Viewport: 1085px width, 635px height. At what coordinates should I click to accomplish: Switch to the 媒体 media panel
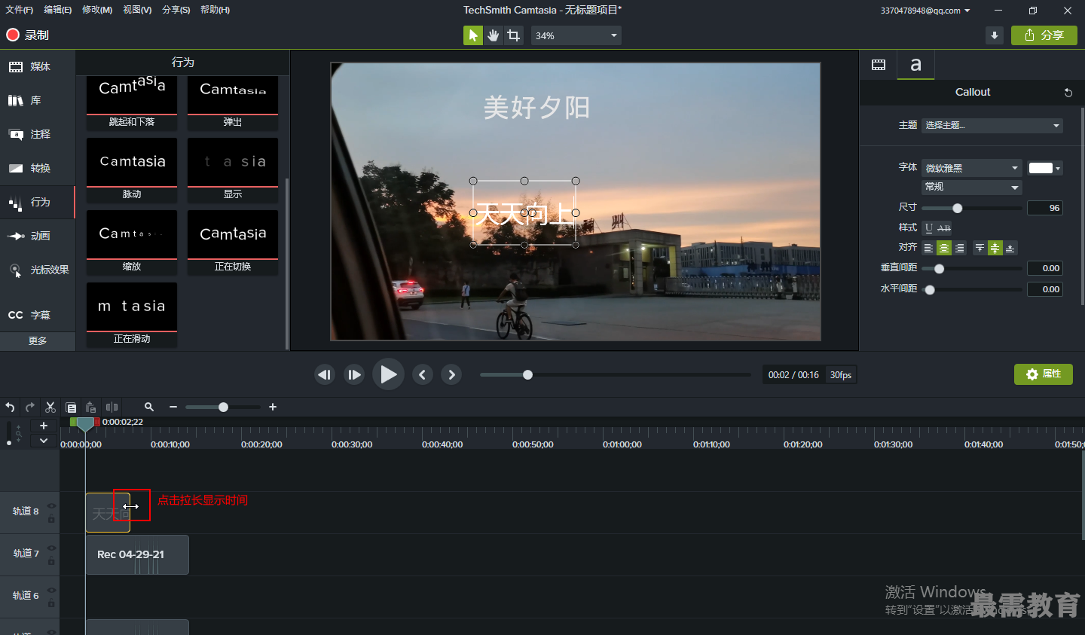tap(38, 67)
